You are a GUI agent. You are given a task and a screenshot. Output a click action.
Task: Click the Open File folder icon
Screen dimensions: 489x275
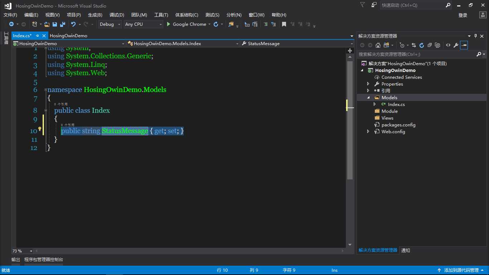click(x=47, y=24)
